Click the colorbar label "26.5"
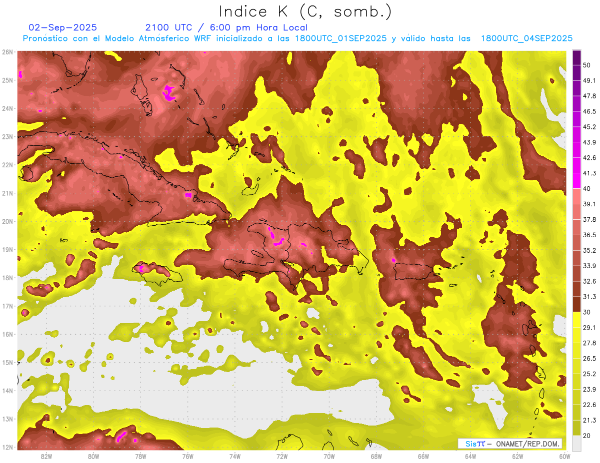Screen dimensions: 600x463 click(x=589, y=359)
